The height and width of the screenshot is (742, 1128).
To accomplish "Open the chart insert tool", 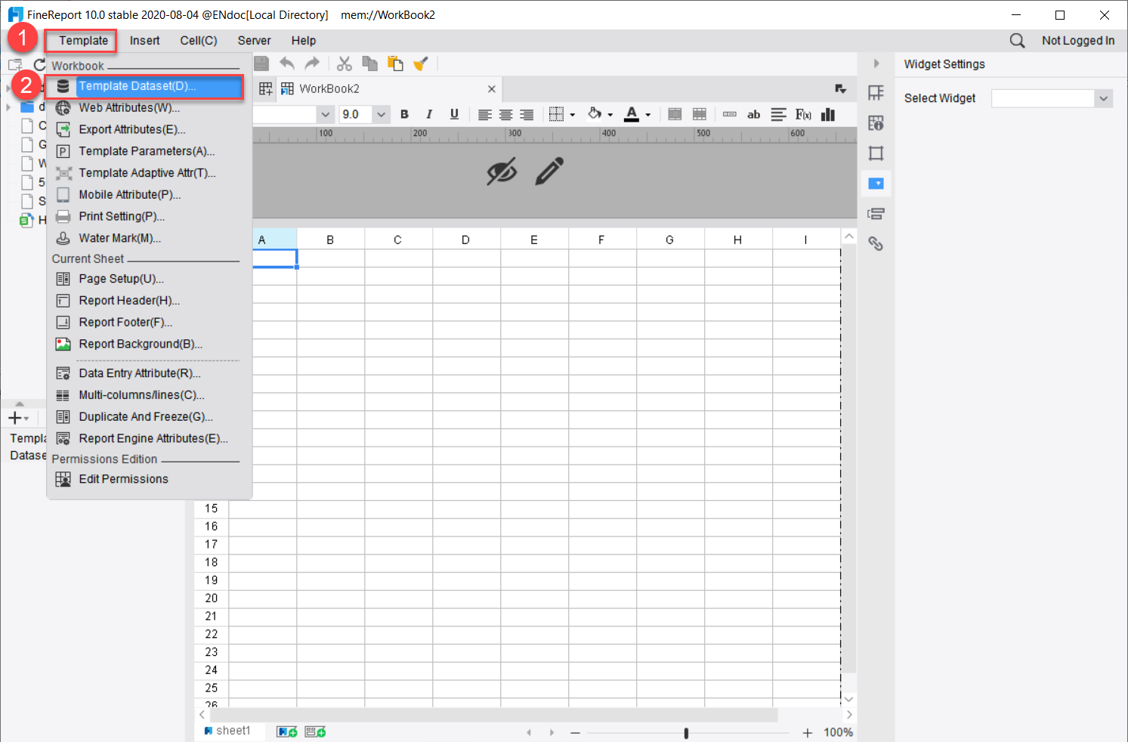I will pyautogui.click(x=827, y=114).
